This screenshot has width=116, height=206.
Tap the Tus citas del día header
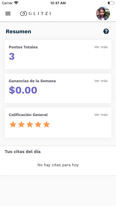pos(22,152)
